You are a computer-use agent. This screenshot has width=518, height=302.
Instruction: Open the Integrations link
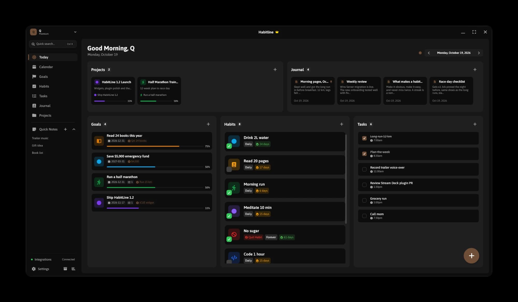click(43, 259)
